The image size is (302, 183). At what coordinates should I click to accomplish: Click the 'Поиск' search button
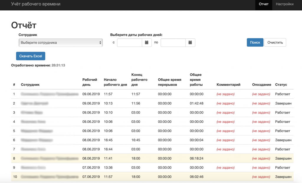coord(255,43)
